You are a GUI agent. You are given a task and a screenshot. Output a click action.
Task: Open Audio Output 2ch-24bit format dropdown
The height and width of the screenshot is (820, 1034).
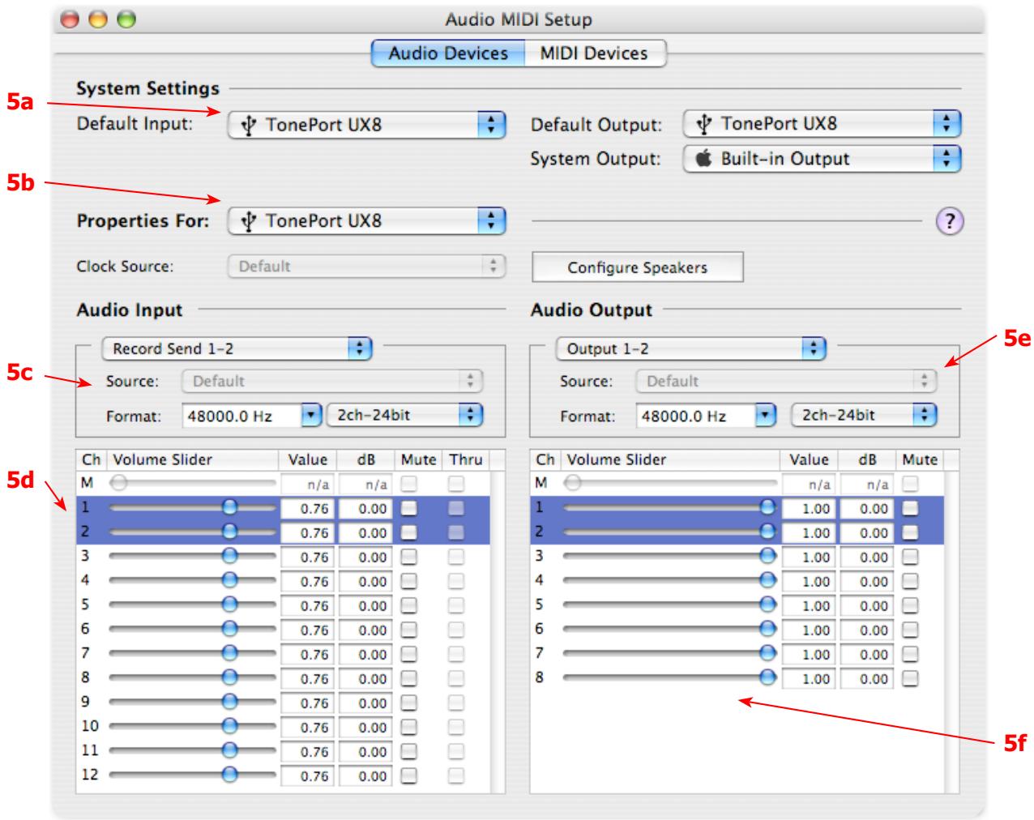click(x=864, y=416)
